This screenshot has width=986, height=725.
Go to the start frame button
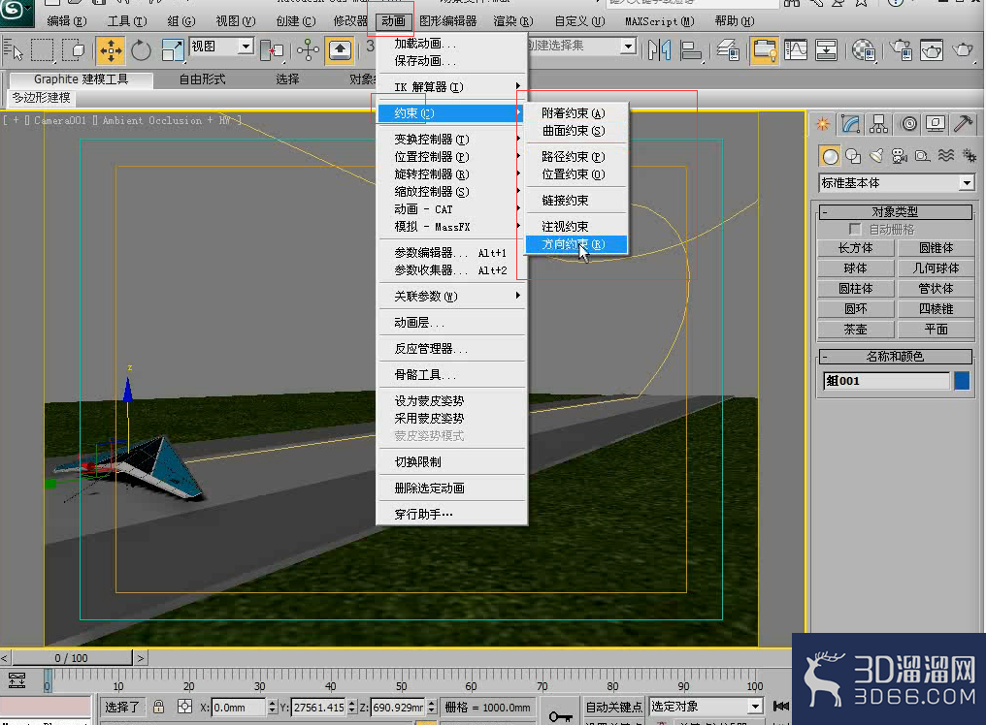(x=780, y=707)
